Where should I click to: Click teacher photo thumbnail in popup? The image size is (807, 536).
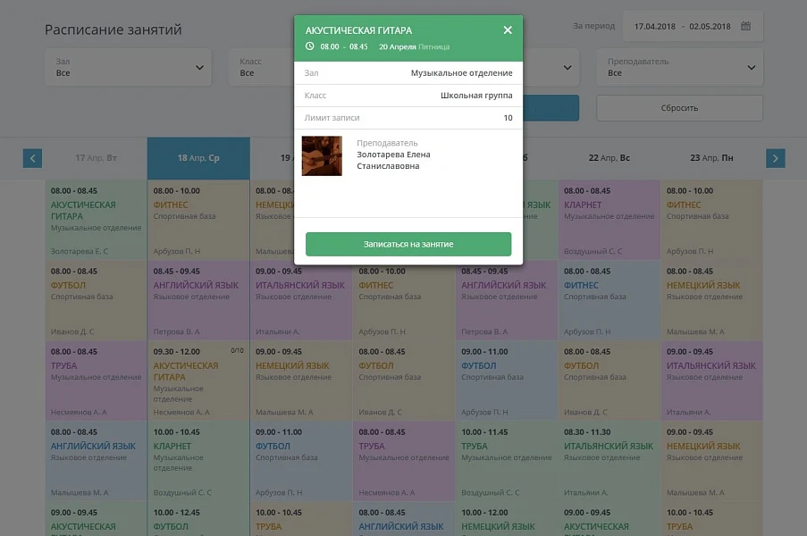click(322, 155)
